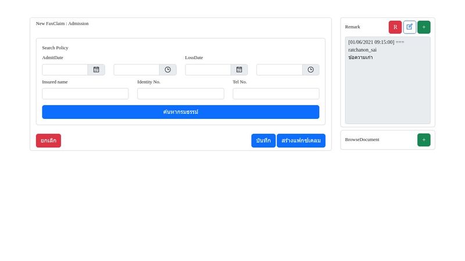Focus the LossDate date input field
Image resolution: width=465 pixels, height=261 pixels.
click(x=208, y=70)
